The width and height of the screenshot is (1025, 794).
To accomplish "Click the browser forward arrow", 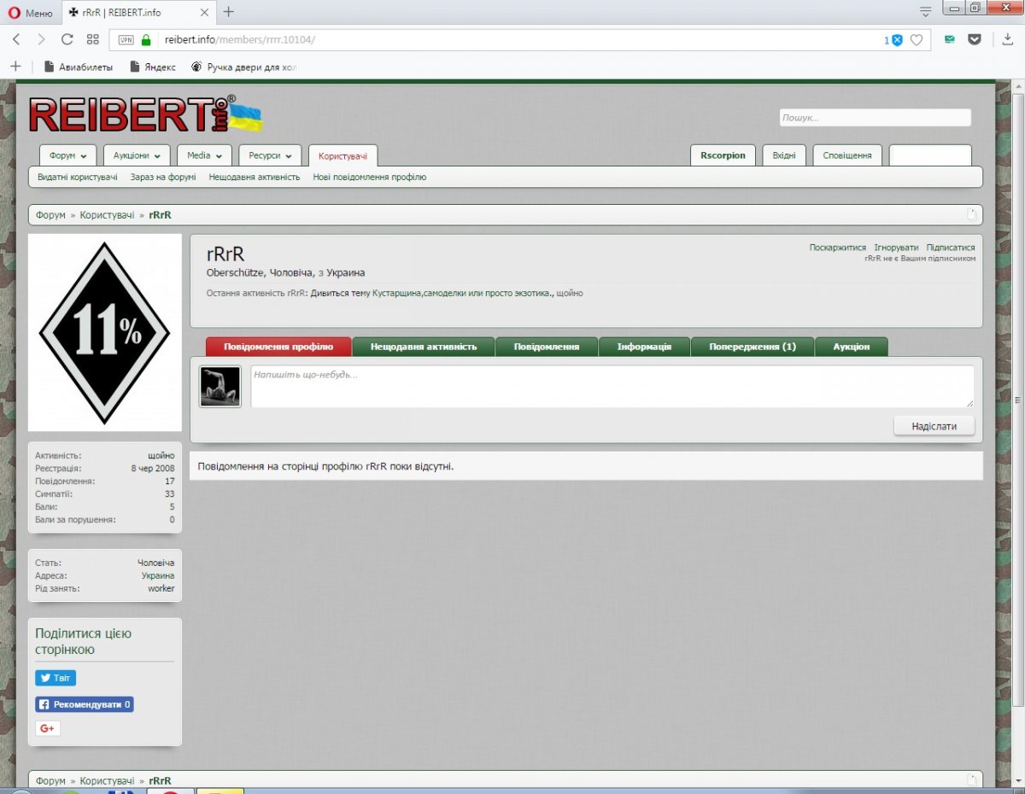I will tap(41, 39).
